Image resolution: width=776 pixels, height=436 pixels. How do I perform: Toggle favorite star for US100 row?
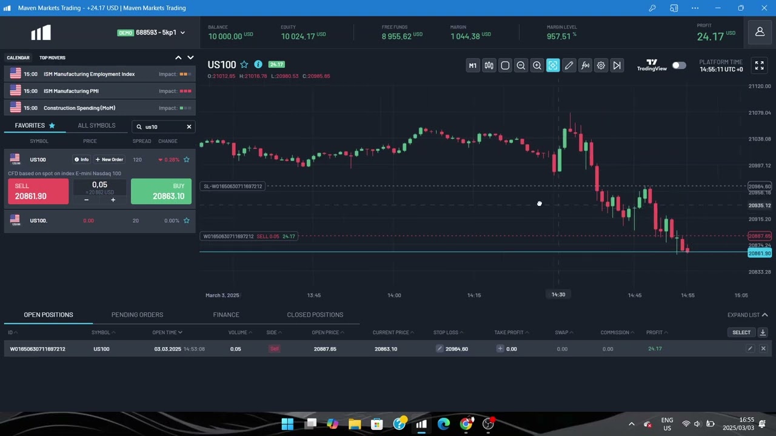pos(186,159)
